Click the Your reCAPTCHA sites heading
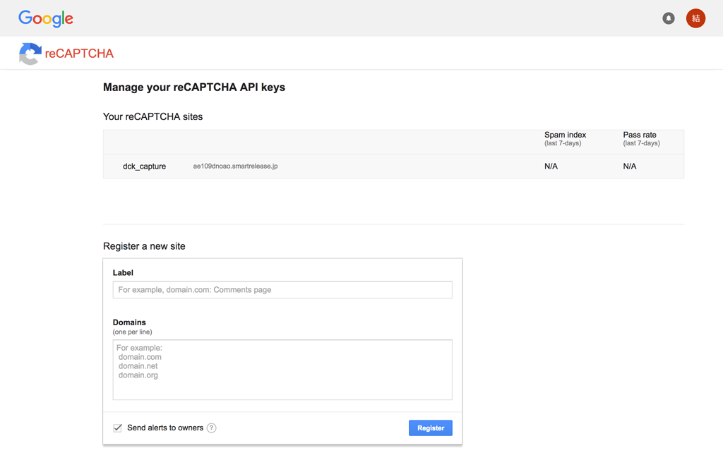 pos(153,116)
